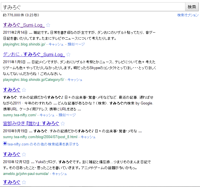The image size is (200, 187).
Task: Star the ダンおに - すみろぐ result
Action: [68, 54]
